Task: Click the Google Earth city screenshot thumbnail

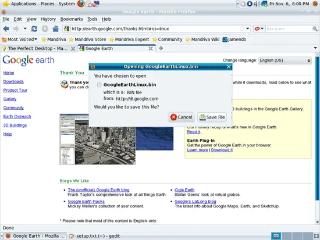Action: tap(98, 139)
